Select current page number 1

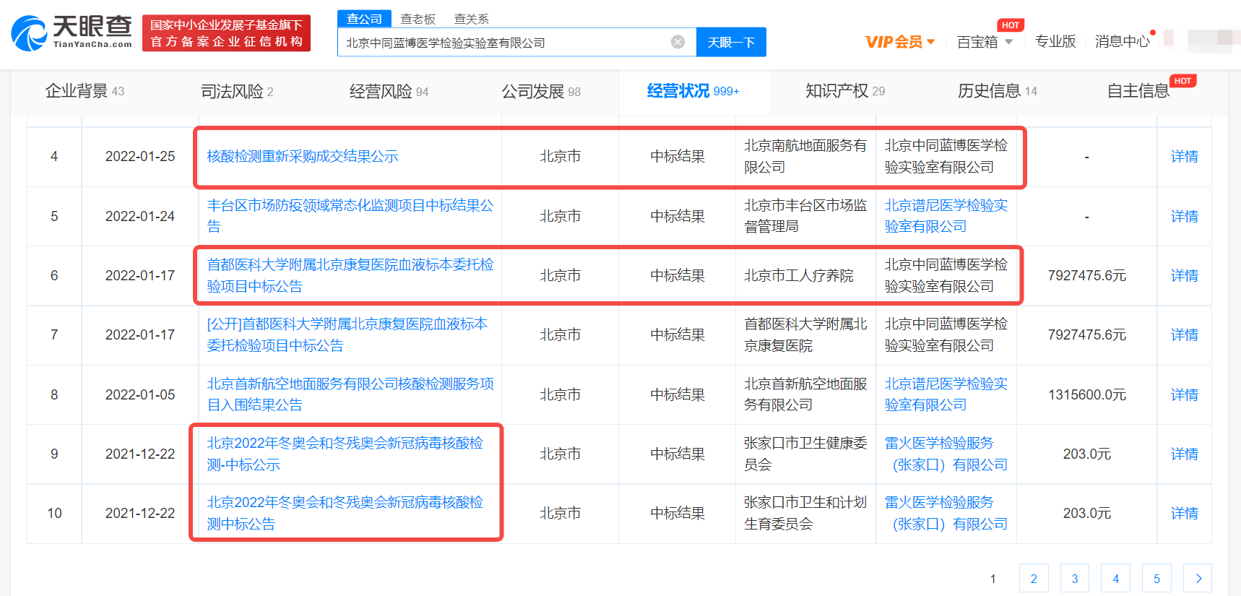point(993,579)
